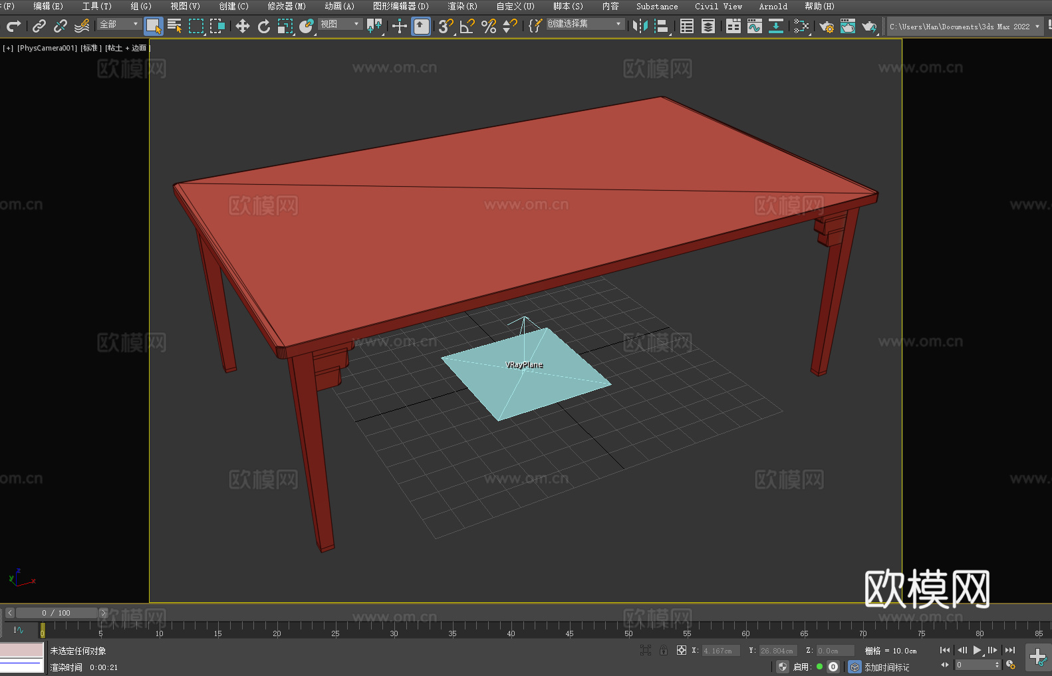
Task: Expand the project path dropdown
Action: [1037, 27]
